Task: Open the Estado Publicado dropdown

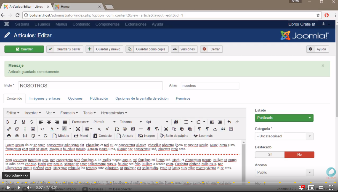Action: (284, 118)
